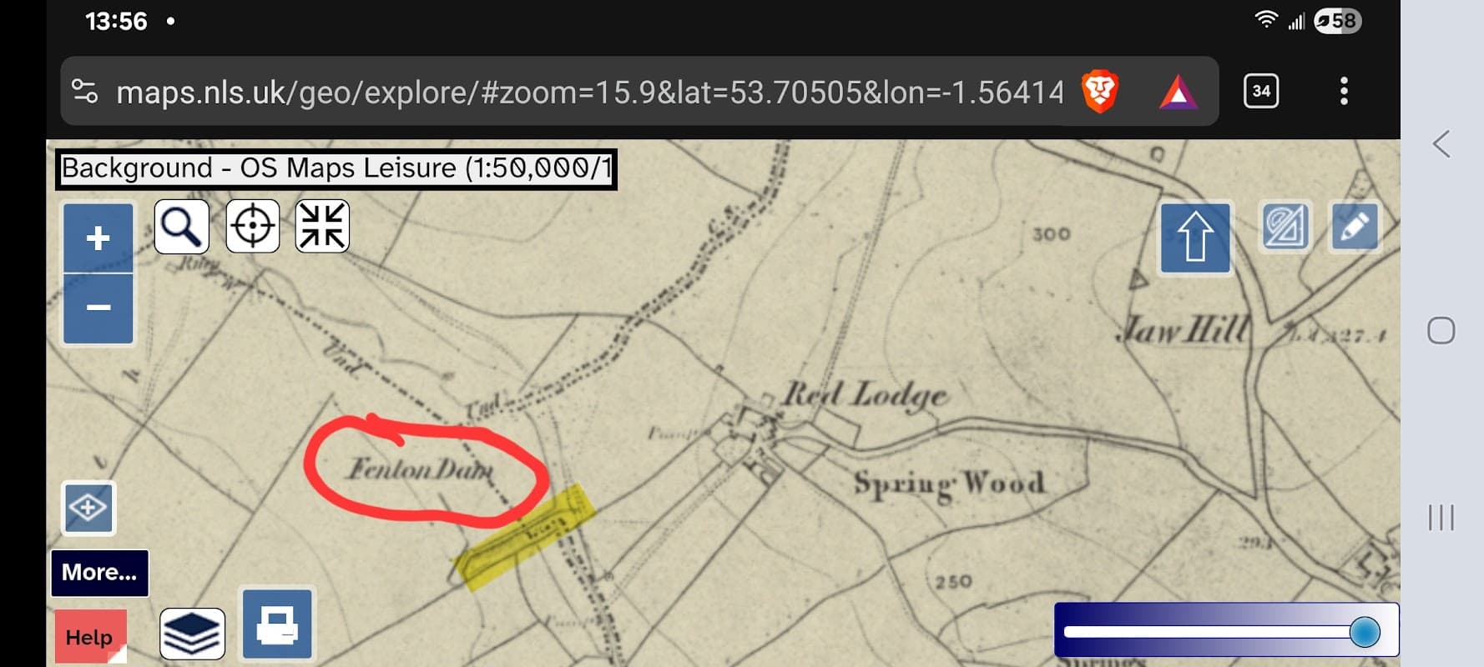This screenshot has height=667, width=1484.
Task: Toggle the diamond overlay button
Action: click(88, 508)
